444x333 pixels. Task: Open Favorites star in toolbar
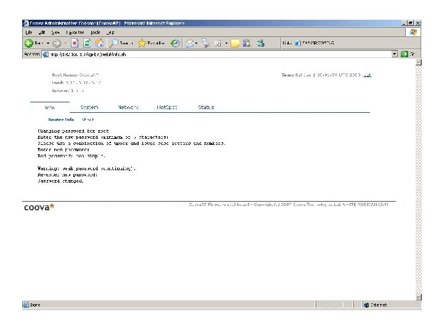click(x=142, y=43)
